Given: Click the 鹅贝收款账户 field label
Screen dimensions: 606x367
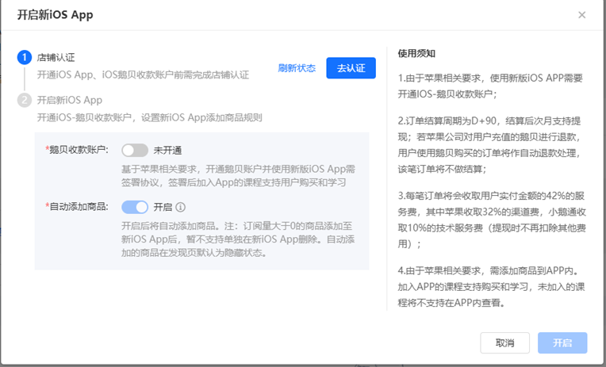Looking at the screenshot, I should point(77,150).
